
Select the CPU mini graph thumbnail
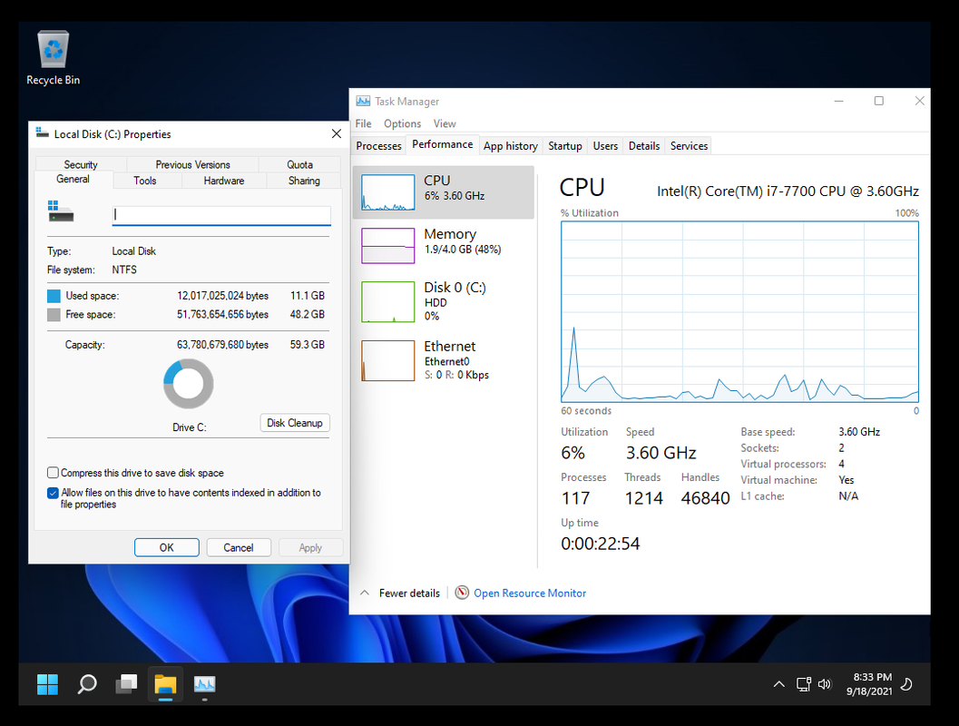point(387,192)
